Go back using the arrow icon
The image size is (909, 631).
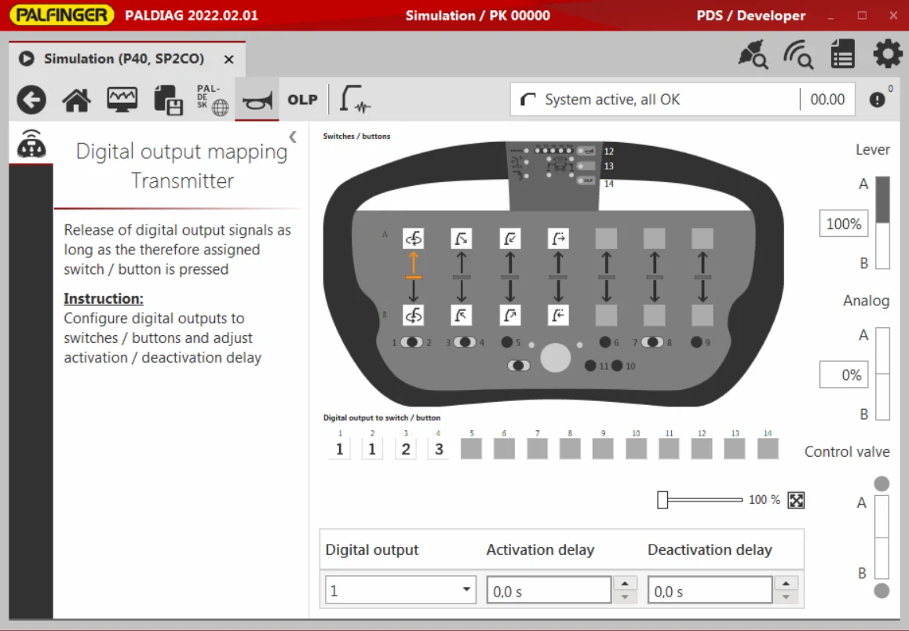coord(31,100)
